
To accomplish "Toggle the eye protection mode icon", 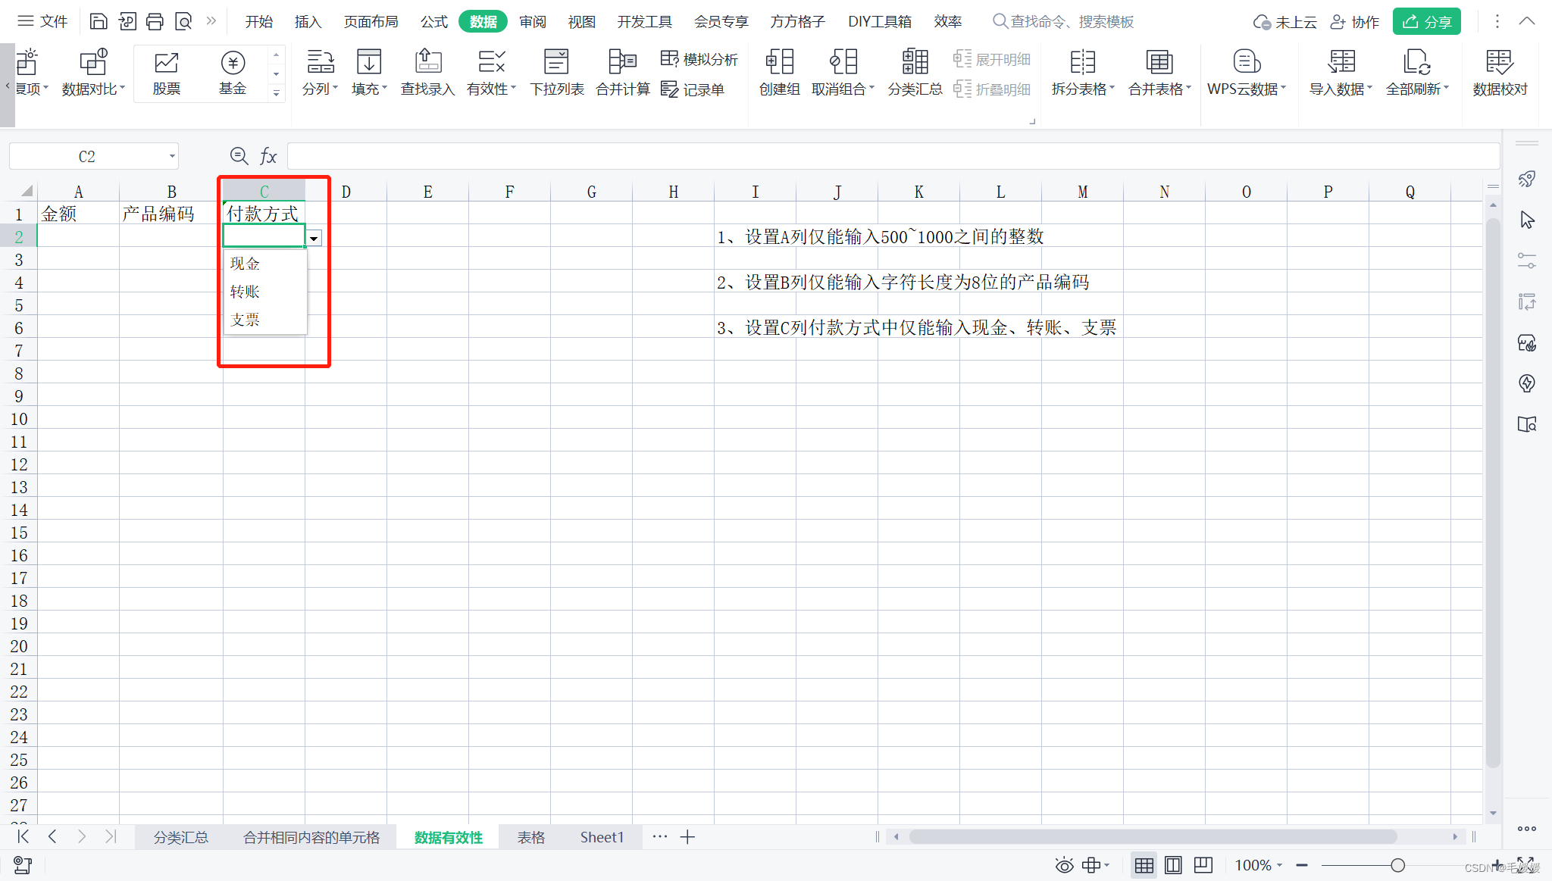I will click(1064, 865).
